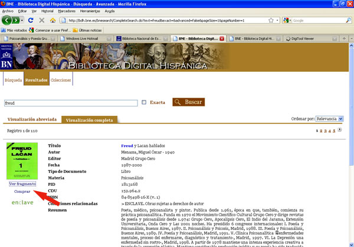Screen dimensions: 354x247
Task: Go to results page 2
Action: (321, 131)
